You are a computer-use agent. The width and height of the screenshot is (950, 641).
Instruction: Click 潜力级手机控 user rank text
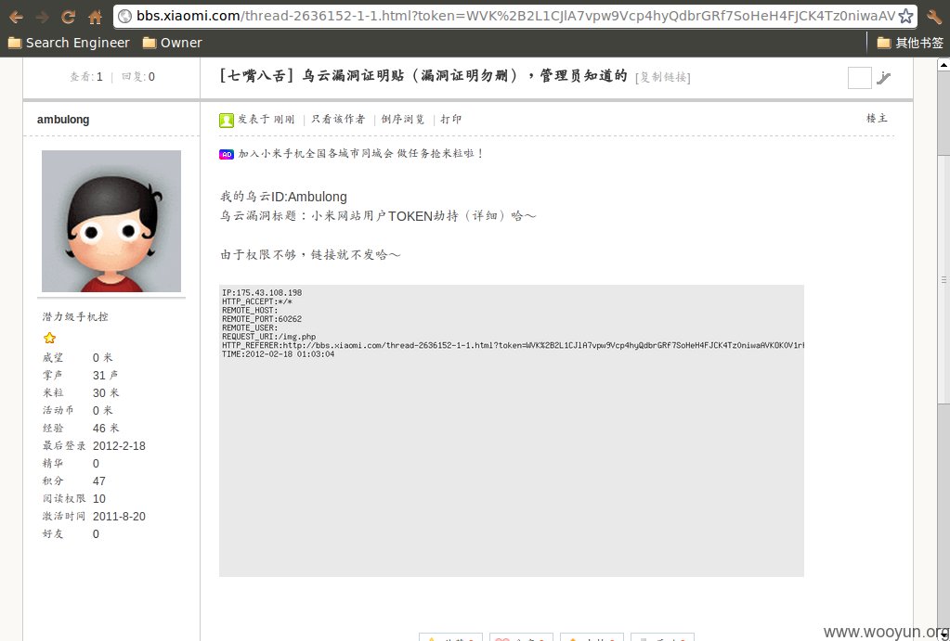[x=75, y=316]
